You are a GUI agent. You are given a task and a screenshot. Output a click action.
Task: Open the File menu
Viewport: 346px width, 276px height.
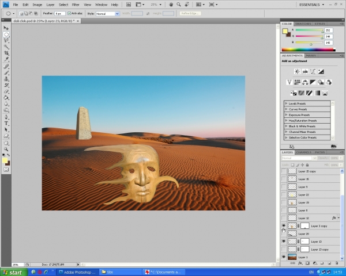[16, 5]
